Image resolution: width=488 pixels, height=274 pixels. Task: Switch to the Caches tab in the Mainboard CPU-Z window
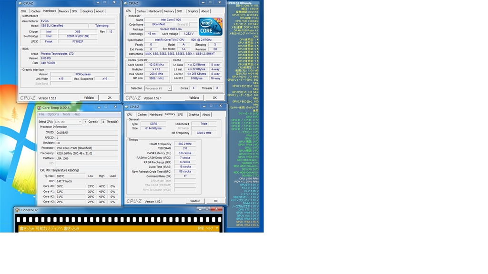[x=36, y=11]
